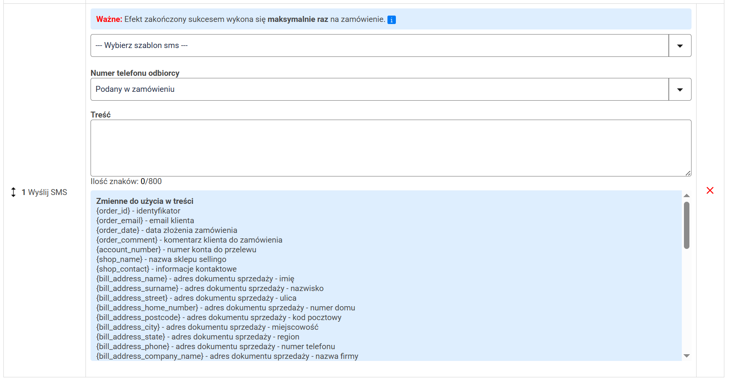
Task: Click the resize grip of Treść textarea
Action: click(x=688, y=173)
